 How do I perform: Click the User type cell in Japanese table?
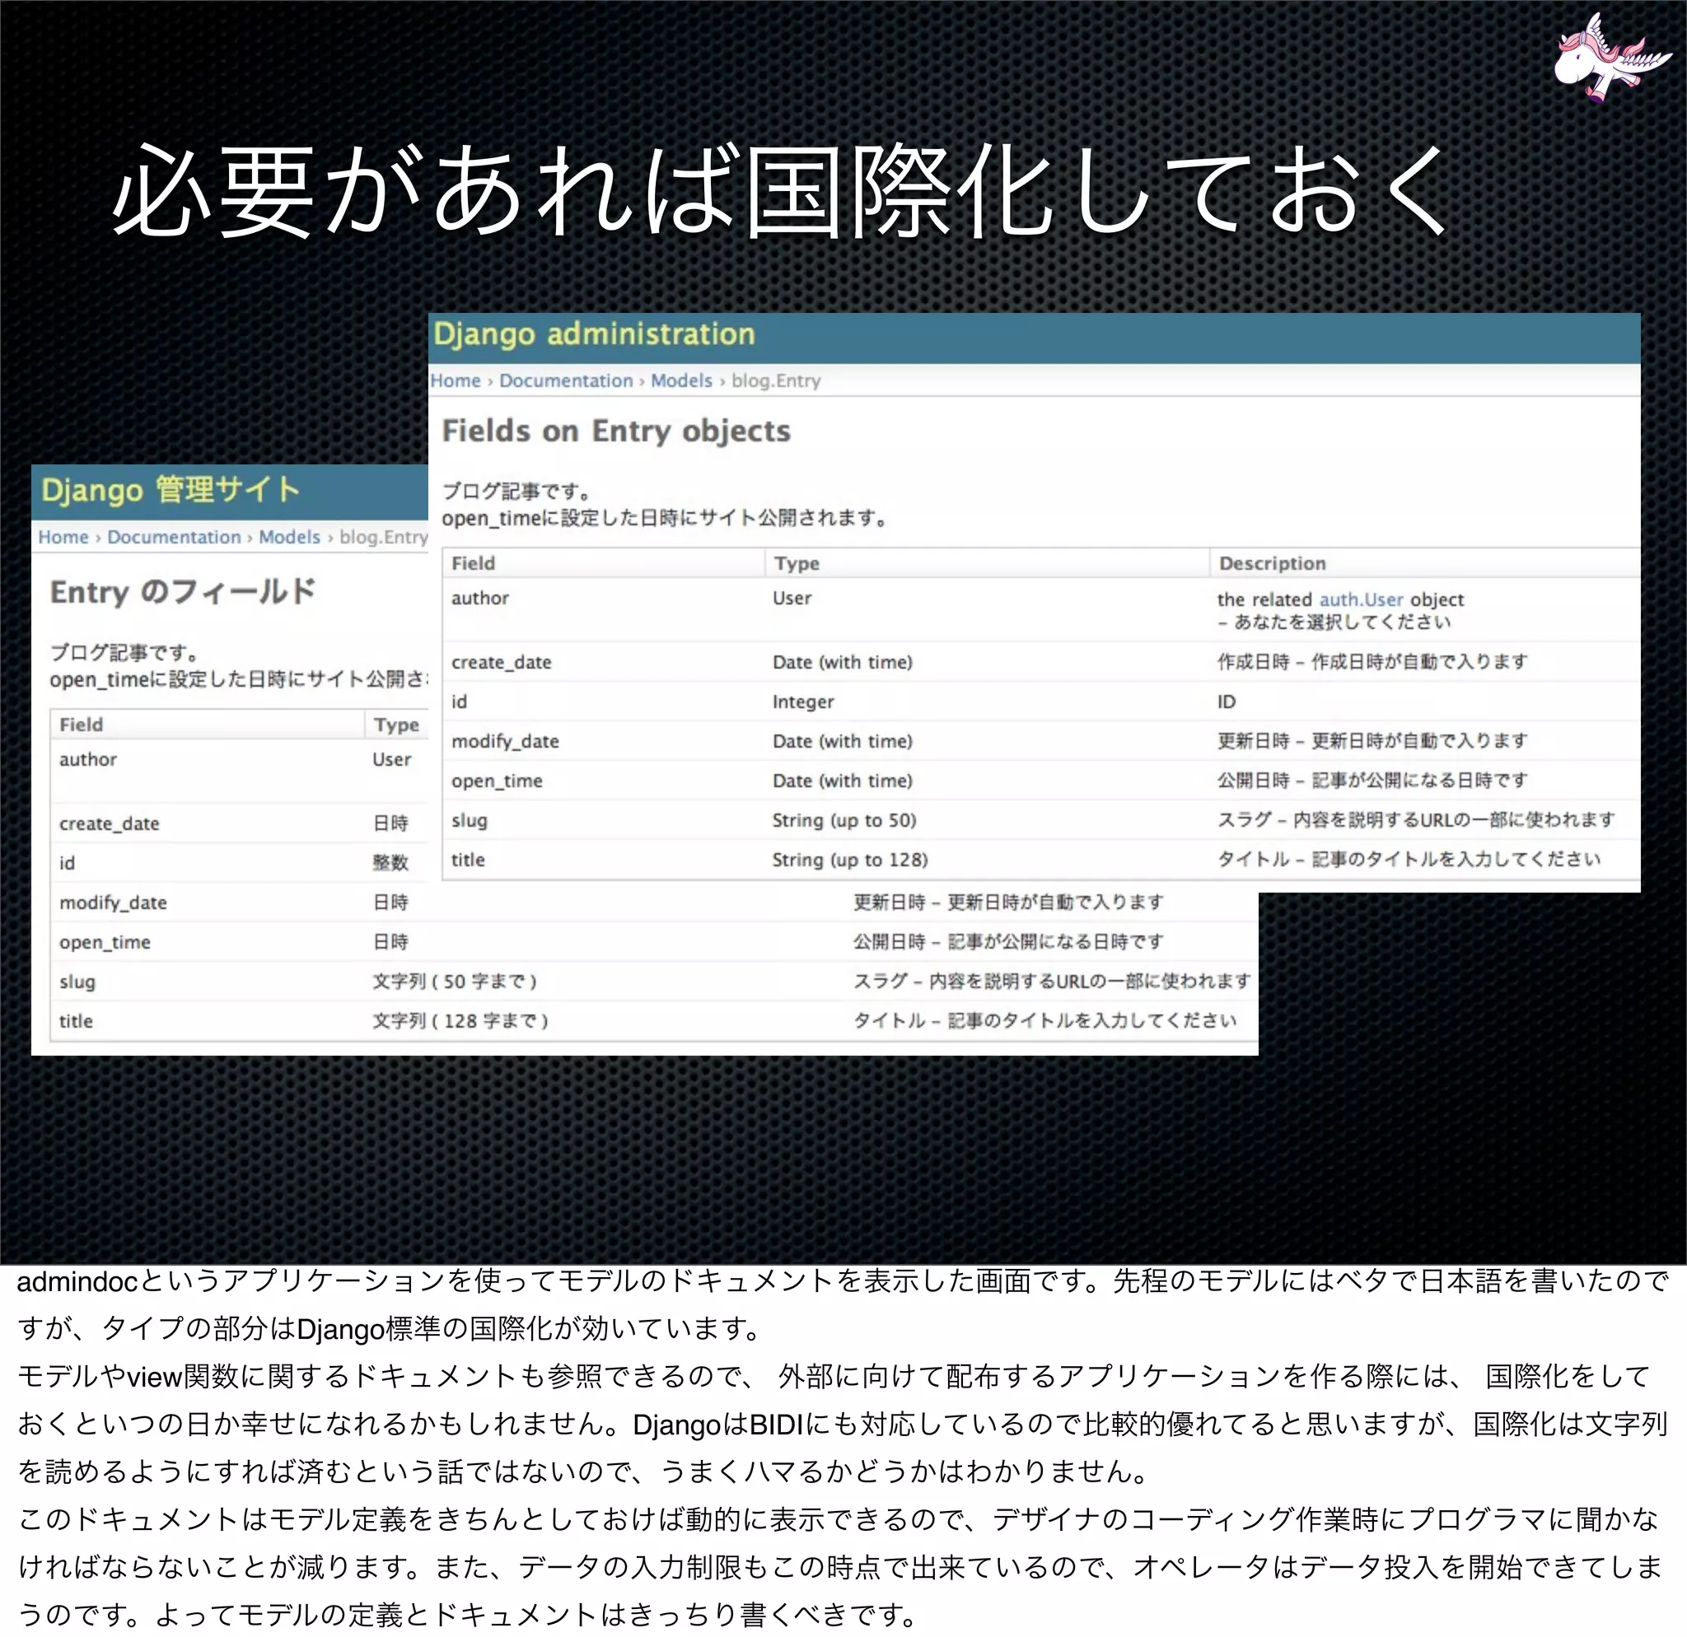click(391, 759)
